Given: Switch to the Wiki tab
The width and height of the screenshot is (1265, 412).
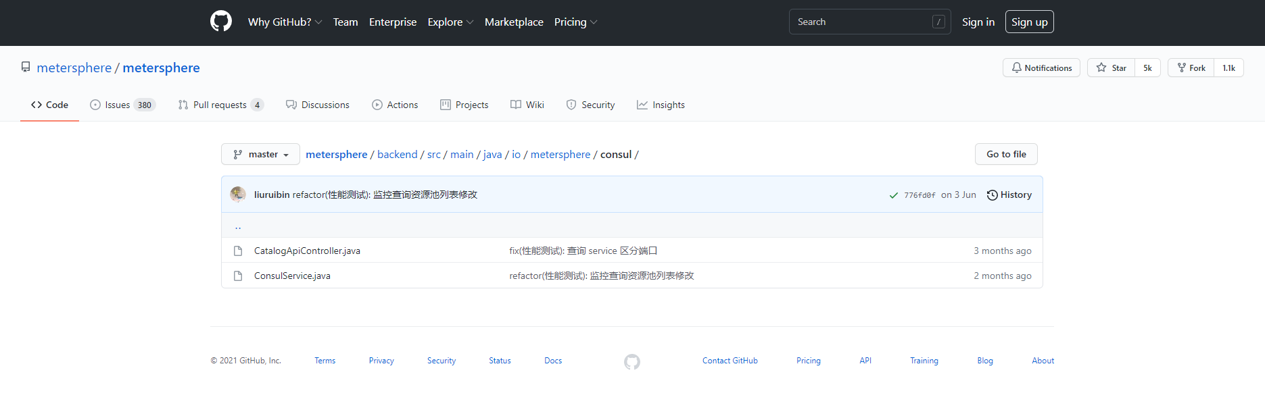Looking at the screenshot, I should [x=527, y=105].
